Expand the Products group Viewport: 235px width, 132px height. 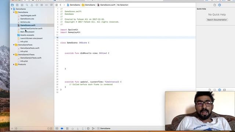pos(14,65)
